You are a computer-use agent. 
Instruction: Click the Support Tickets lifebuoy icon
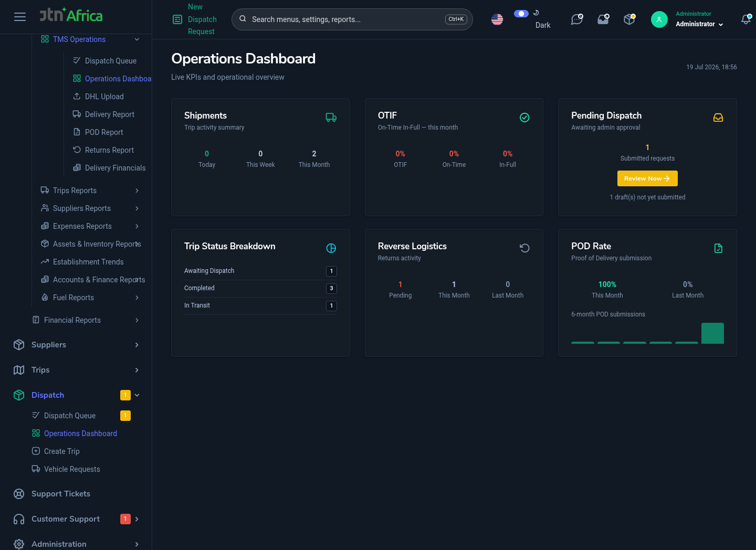19,494
